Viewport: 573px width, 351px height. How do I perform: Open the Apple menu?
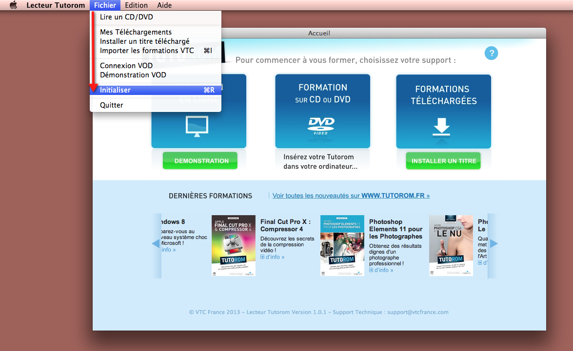click(14, 5)
